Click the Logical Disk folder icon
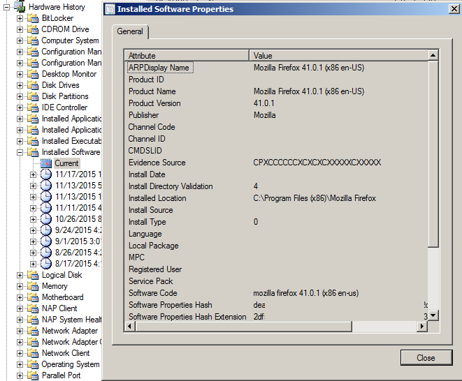The width and height of the screenshot is (462, 381). [33, 275]
